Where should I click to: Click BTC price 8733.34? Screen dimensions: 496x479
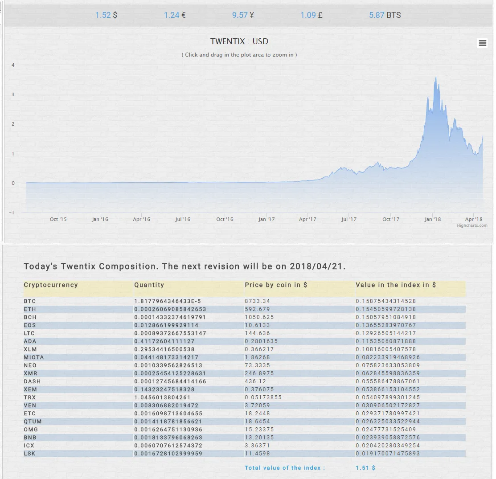257,301
